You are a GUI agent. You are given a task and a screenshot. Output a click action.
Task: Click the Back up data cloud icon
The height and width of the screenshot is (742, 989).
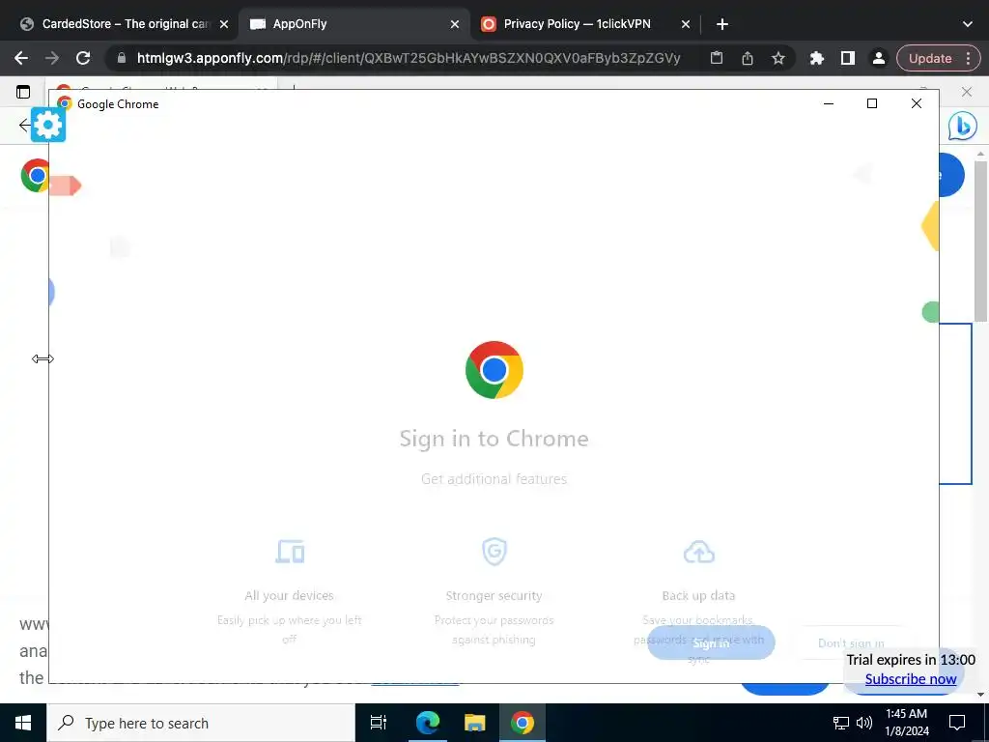tap(699, 552)
